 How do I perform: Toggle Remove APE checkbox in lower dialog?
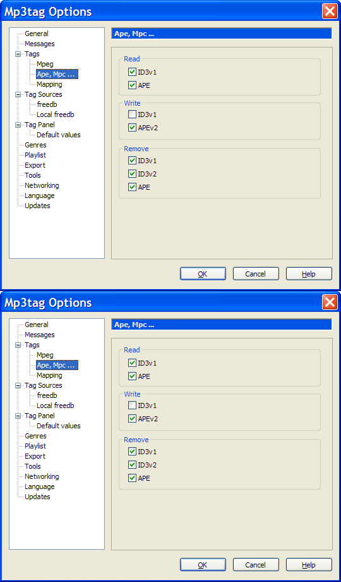133,478
